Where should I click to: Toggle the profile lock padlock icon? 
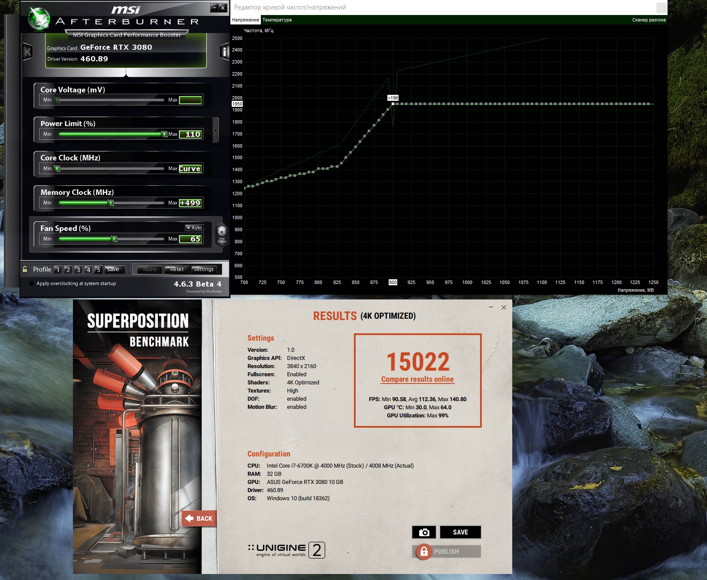click(x=25, y=269)
